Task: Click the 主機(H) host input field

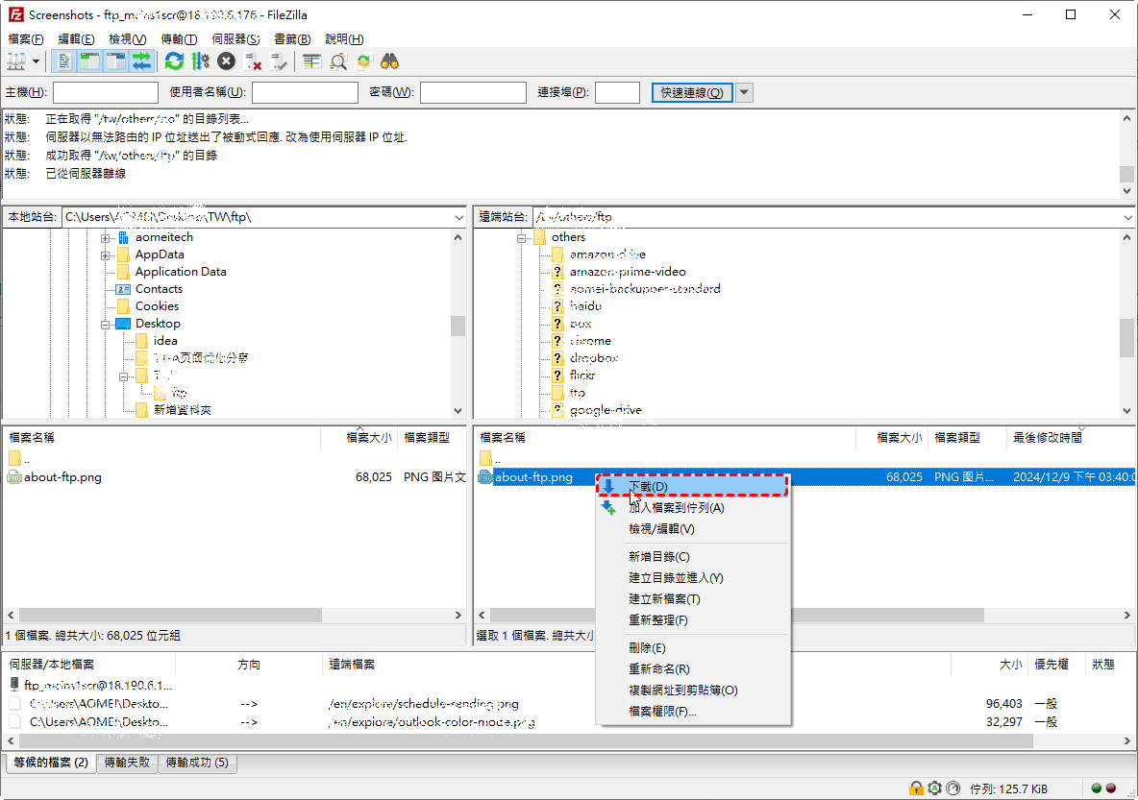Action: (105, 93)
